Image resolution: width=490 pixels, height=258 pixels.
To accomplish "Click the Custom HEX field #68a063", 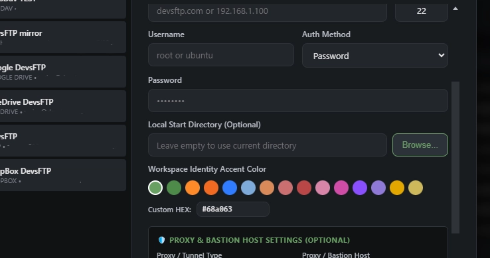I will pyautogui.click(x=233, y=210).
